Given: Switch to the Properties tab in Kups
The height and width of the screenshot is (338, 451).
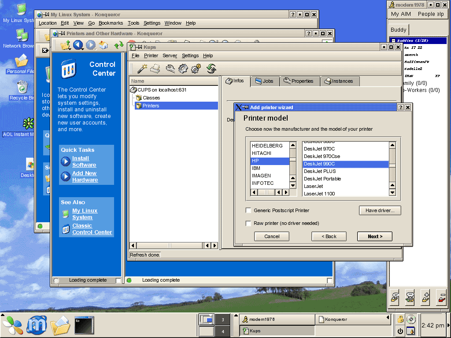Looking at the screenshot, I should 299,81.
